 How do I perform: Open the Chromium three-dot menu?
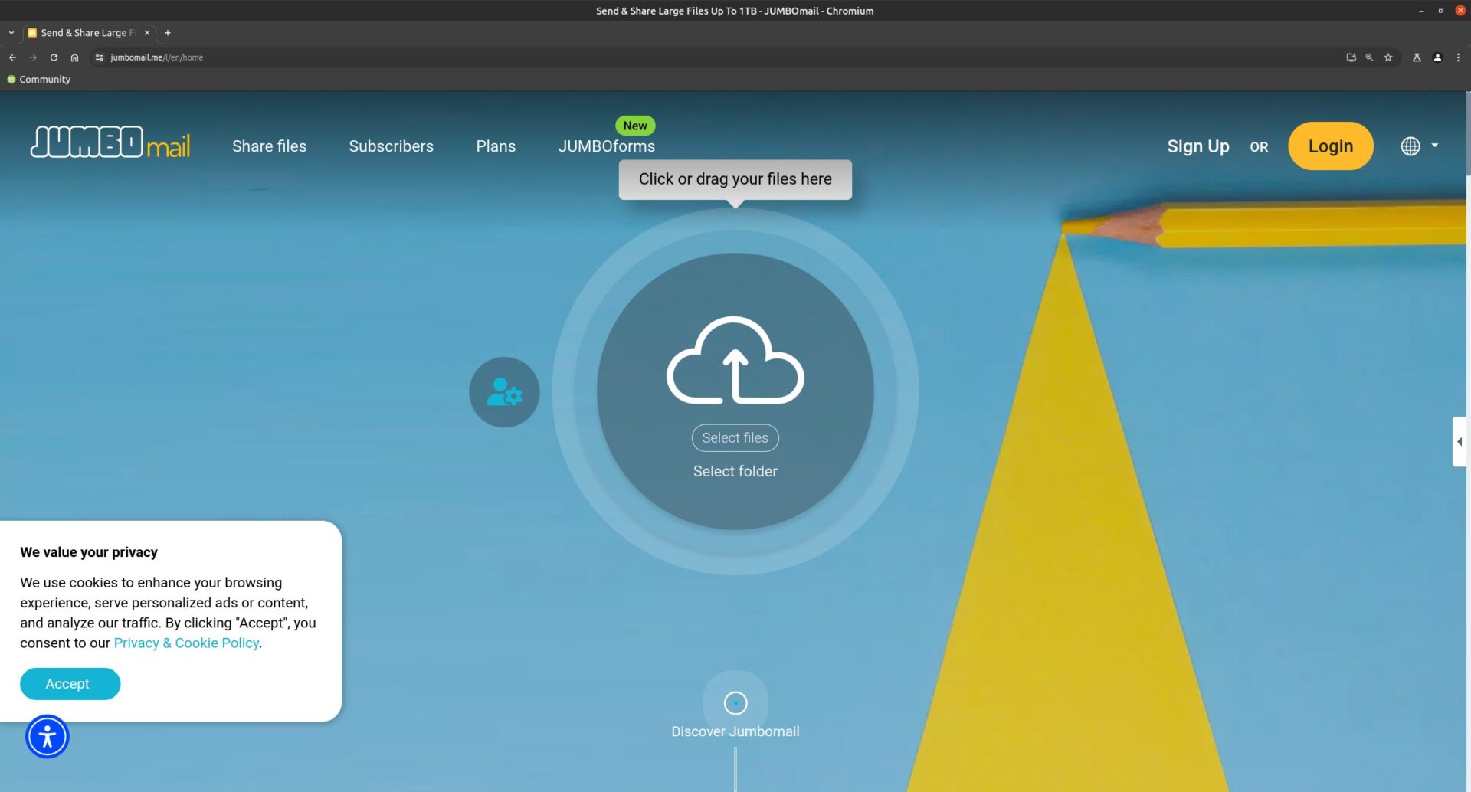(x=1458, y=57)
